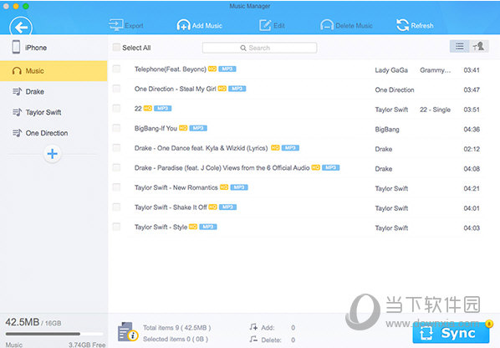
Task: Click the HQ badge on BigBang-If You
Action: point(183,128)
